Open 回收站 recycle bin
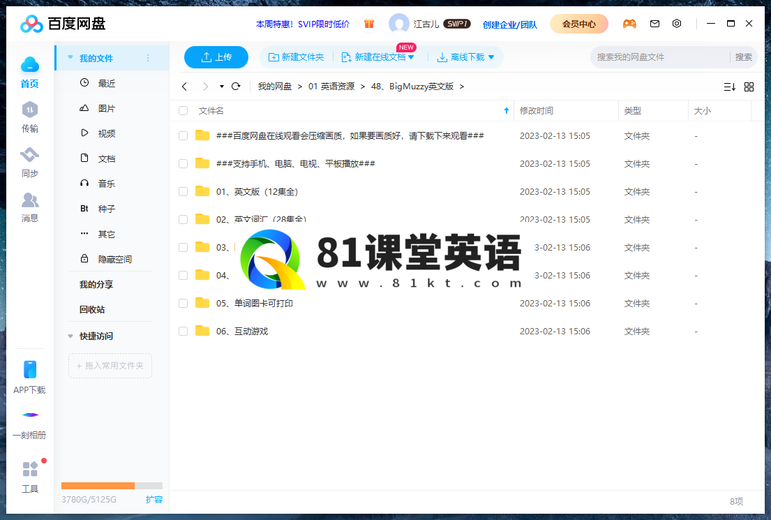The image size is (771, 520). click(92, 309)
